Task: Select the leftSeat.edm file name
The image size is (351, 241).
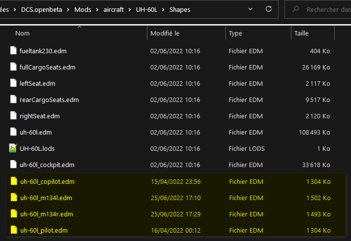Action: point(37,83)
